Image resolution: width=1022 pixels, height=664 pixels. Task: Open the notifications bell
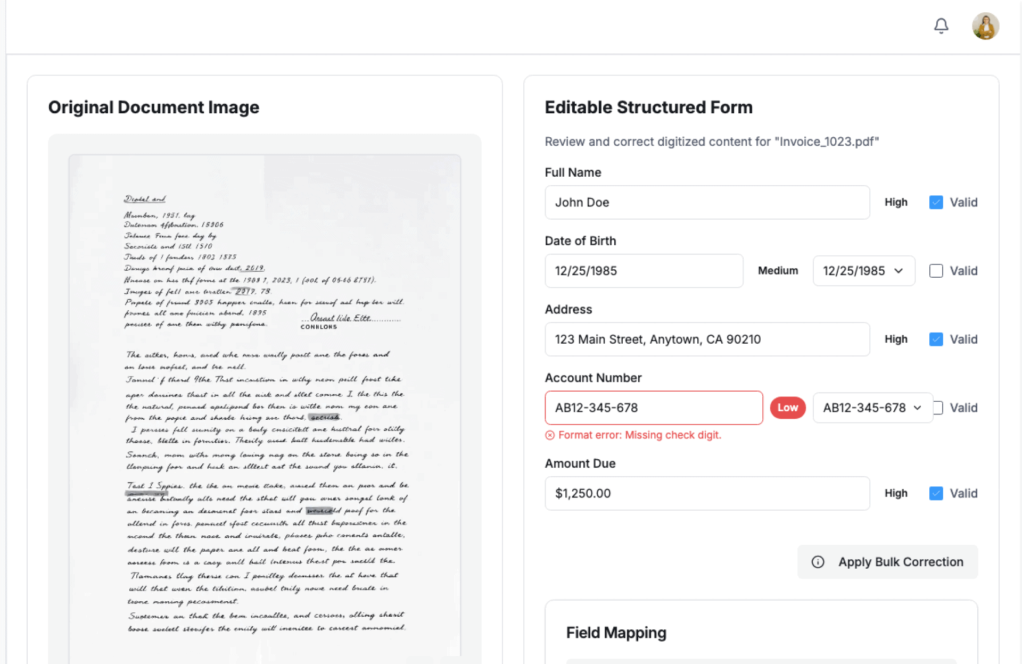pos(941,26)
